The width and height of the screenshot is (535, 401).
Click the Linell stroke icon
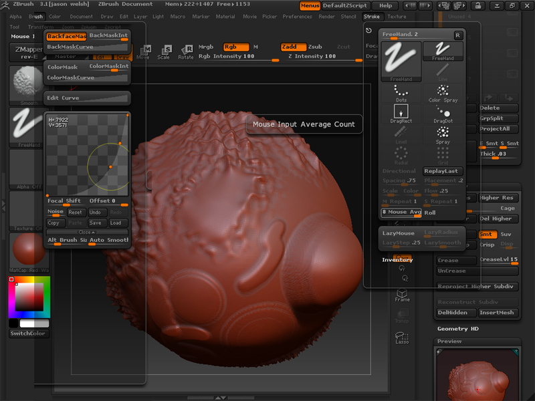click(401, 135)
